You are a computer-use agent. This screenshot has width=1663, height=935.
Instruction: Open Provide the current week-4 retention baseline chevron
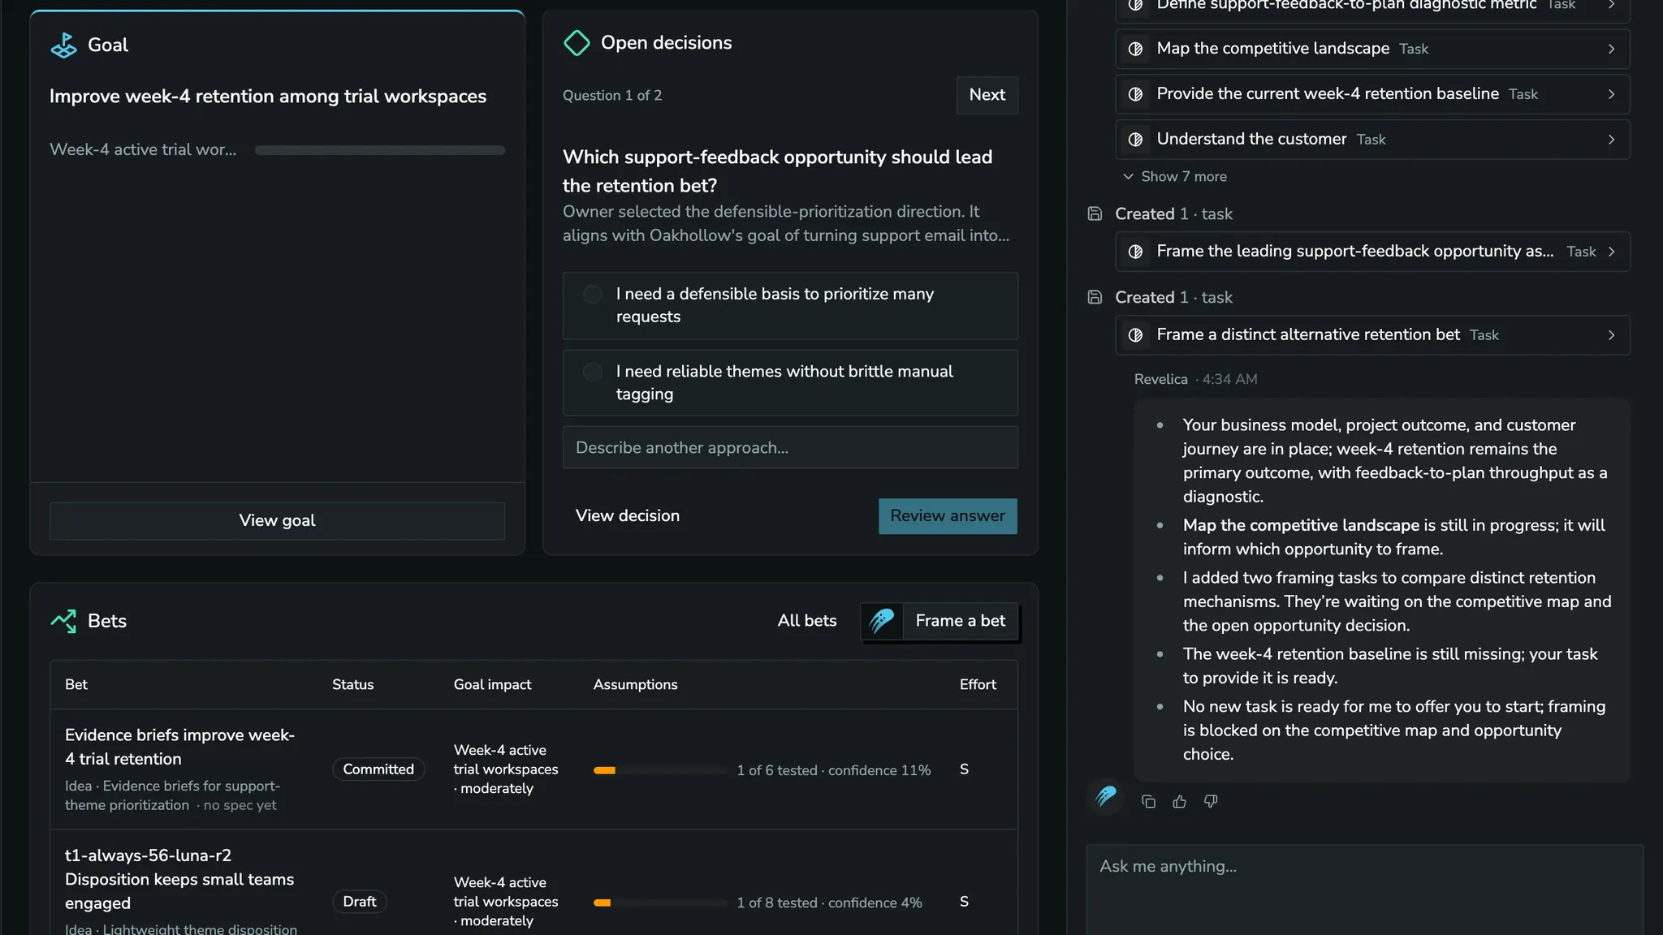[1611, 94]
